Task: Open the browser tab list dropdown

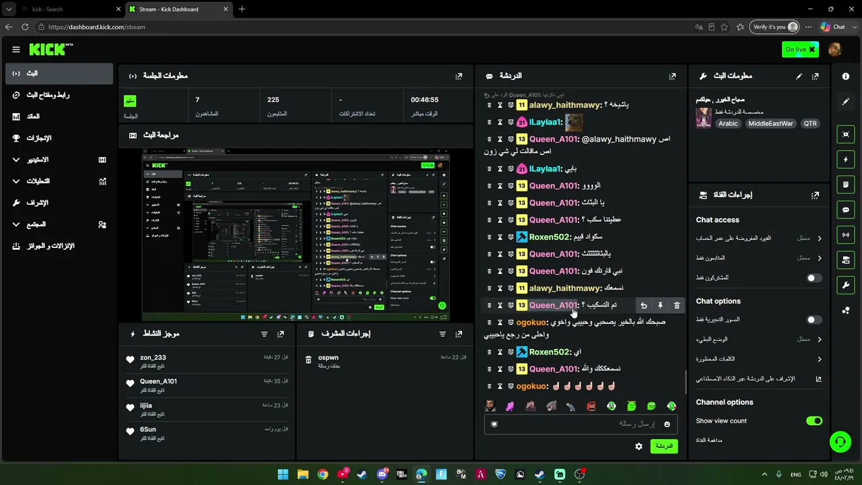Action: (9, 9)
